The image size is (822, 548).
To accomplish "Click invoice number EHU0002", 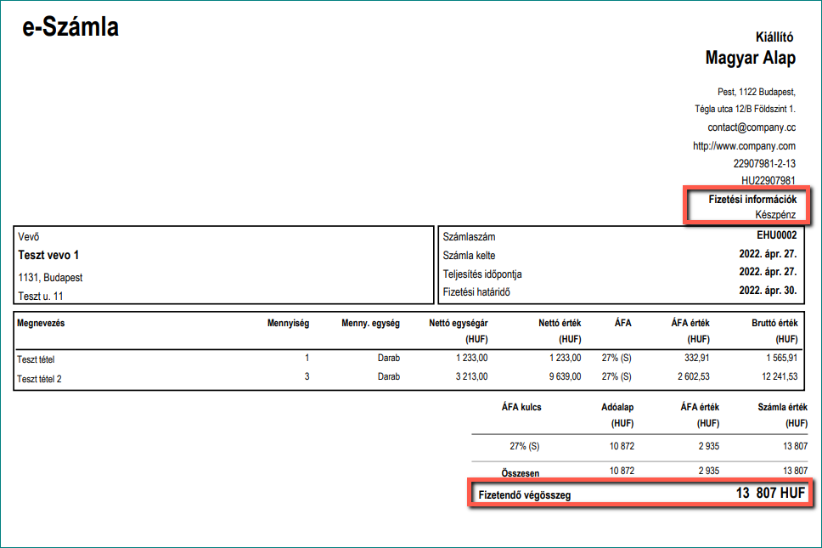I will pyautogui.click(x=776, y=235).
